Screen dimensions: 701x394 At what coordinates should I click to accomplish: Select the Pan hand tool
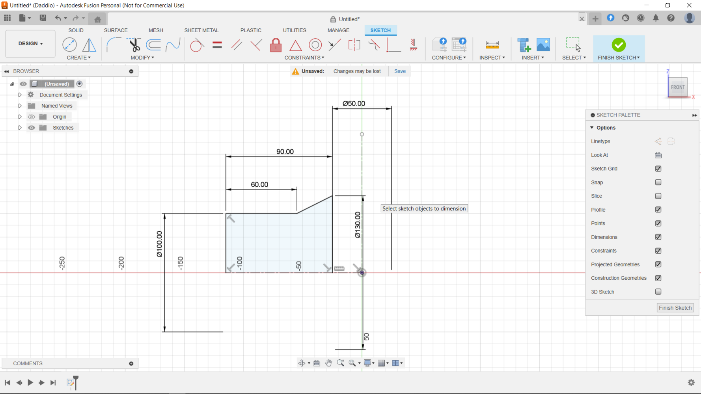pos(328,363)
